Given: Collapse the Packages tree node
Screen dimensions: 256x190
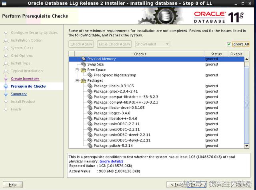Looking at the screenshot, I should pyautogui.click(x=77, y=80).
